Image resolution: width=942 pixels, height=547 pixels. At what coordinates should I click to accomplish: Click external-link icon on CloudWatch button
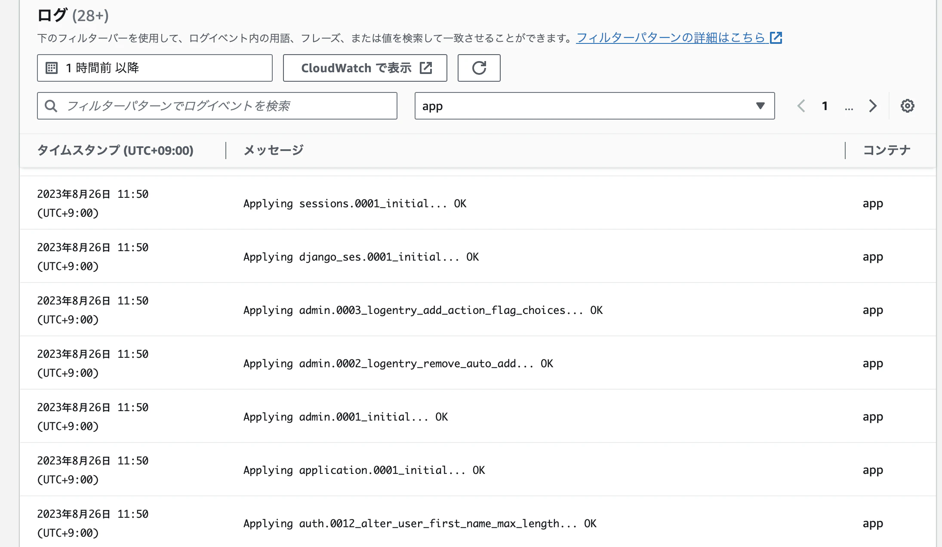click(x=426, y=68)
